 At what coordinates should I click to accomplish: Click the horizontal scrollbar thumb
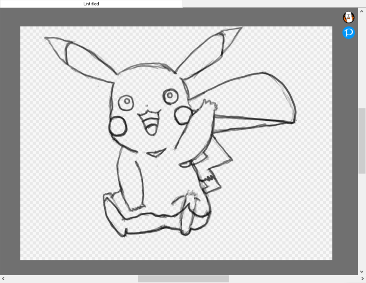point(183,278)
